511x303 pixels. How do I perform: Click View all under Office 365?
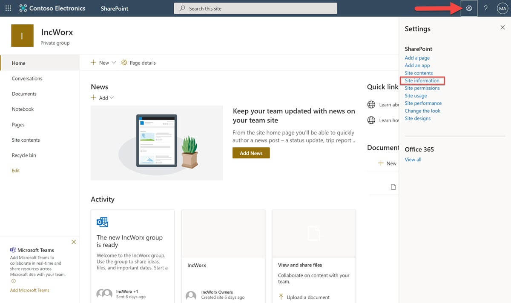click(413, 160)
